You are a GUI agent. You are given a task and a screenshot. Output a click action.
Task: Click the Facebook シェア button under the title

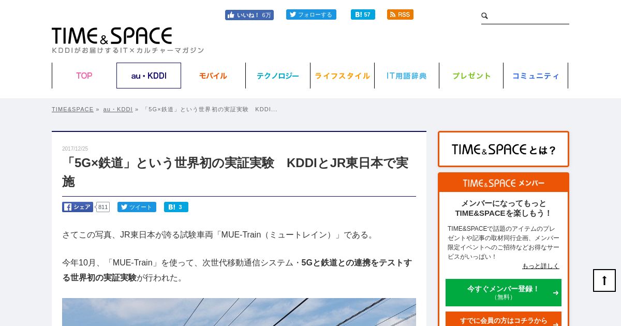point(78,207)
